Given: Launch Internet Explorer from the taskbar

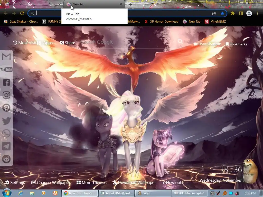Looking at the screenshot, I should (x=21, y=193).
